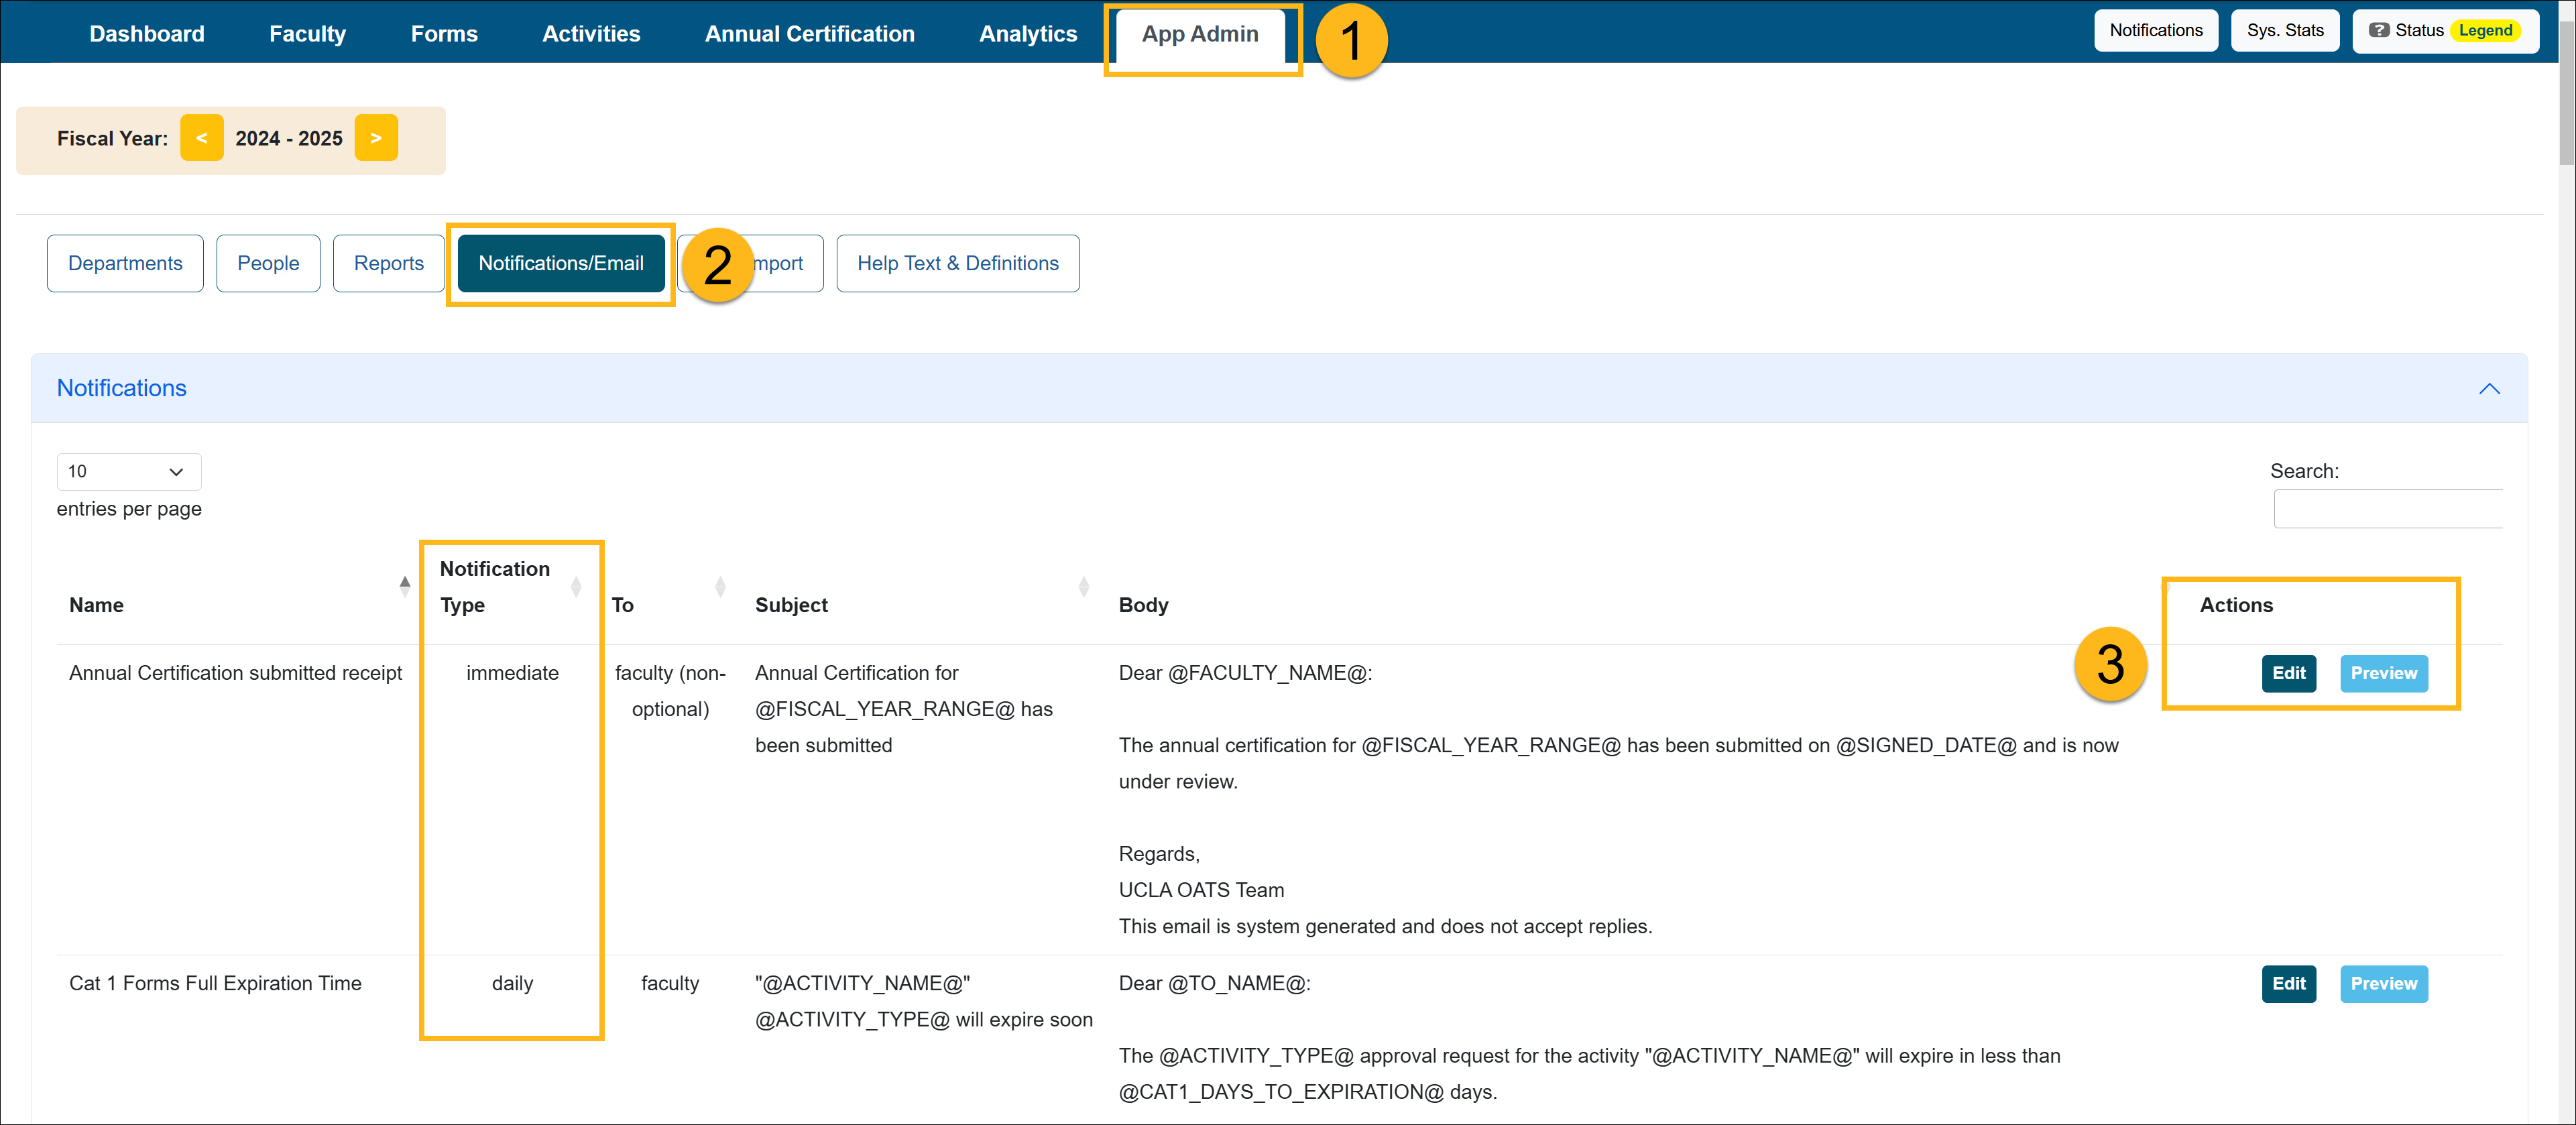Open the entries per page dropdown
This screenshot has height=1125, width=2576.
[x=129, y=472]
